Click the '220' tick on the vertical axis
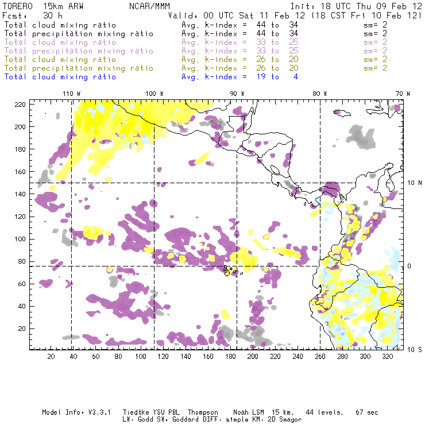This screenshot has height=425, width=425. pyautogui.click(x=20, y=105)
